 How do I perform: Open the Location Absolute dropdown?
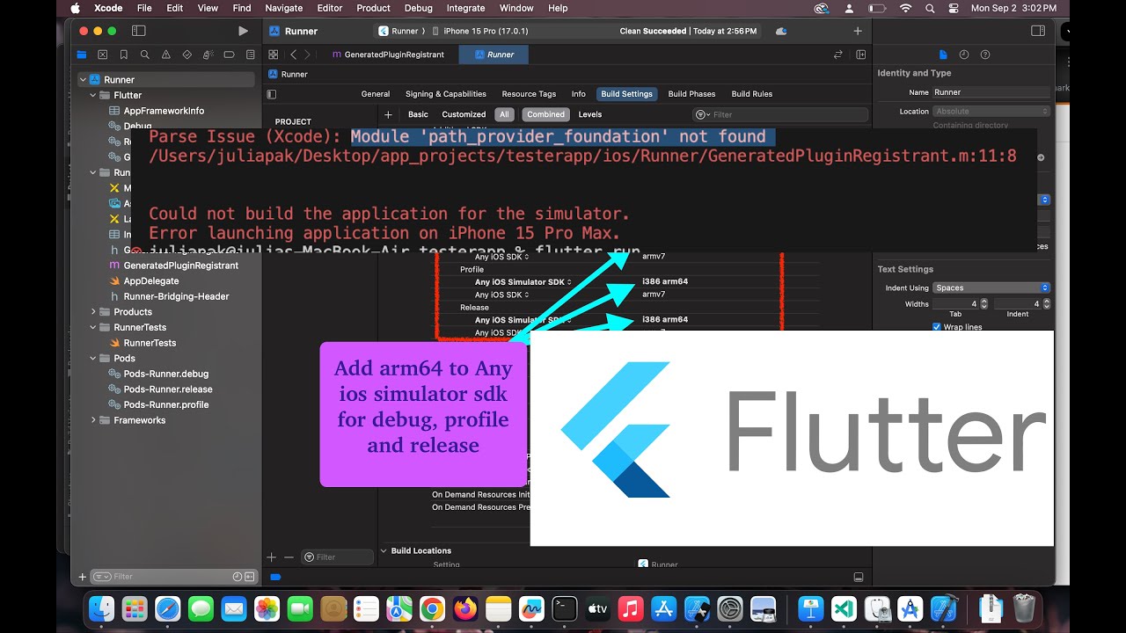click(991, 112)
